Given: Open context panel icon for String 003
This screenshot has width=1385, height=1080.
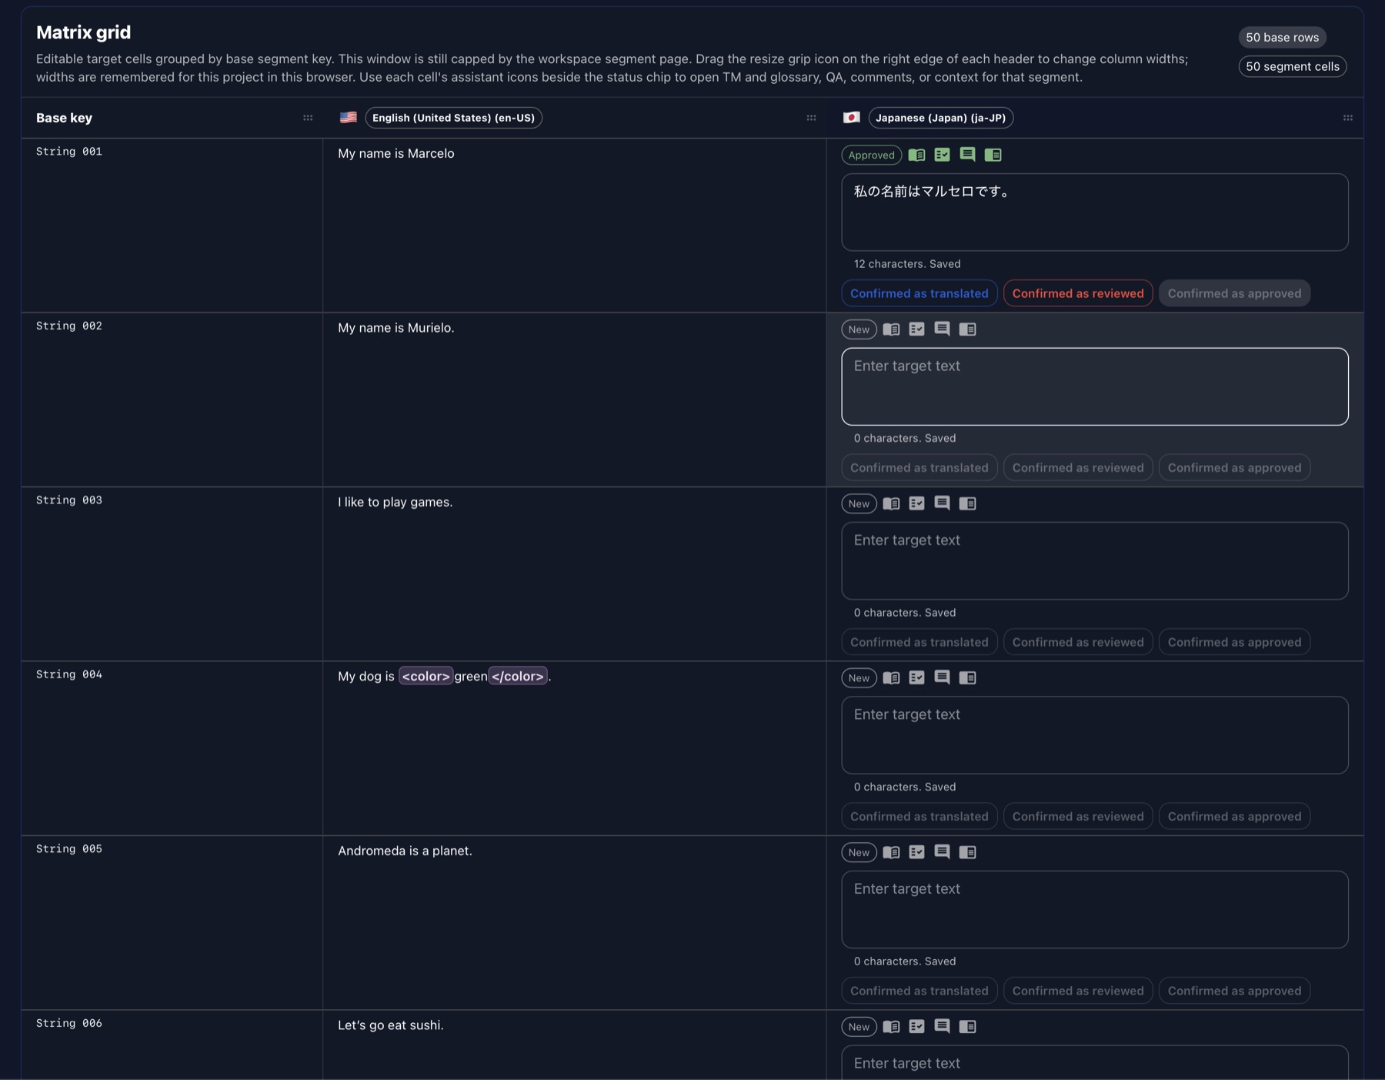Looking at the screenshot, I should point(967,503).
